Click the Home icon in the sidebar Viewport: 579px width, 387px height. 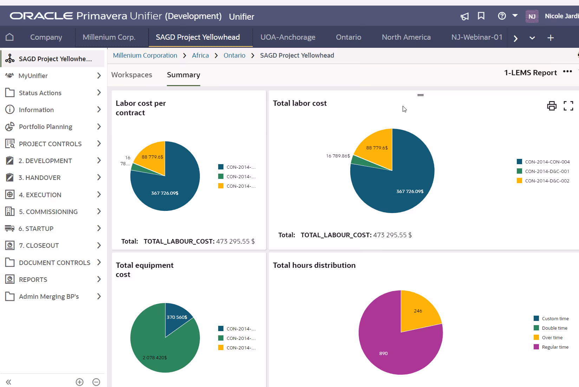click(x=9, y=37)
